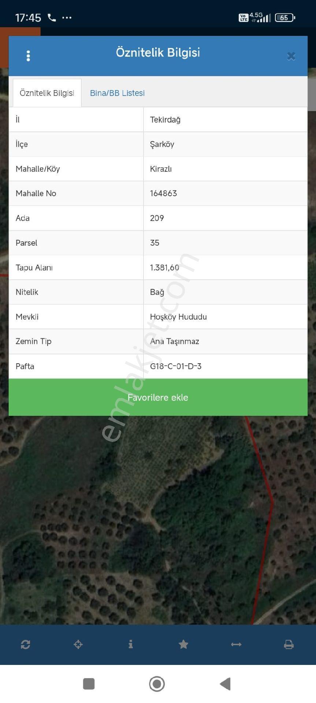This screenshot has height=703, width=316.
Task: Tap the Android recent apps square button
Action: (x=89, y=684)
